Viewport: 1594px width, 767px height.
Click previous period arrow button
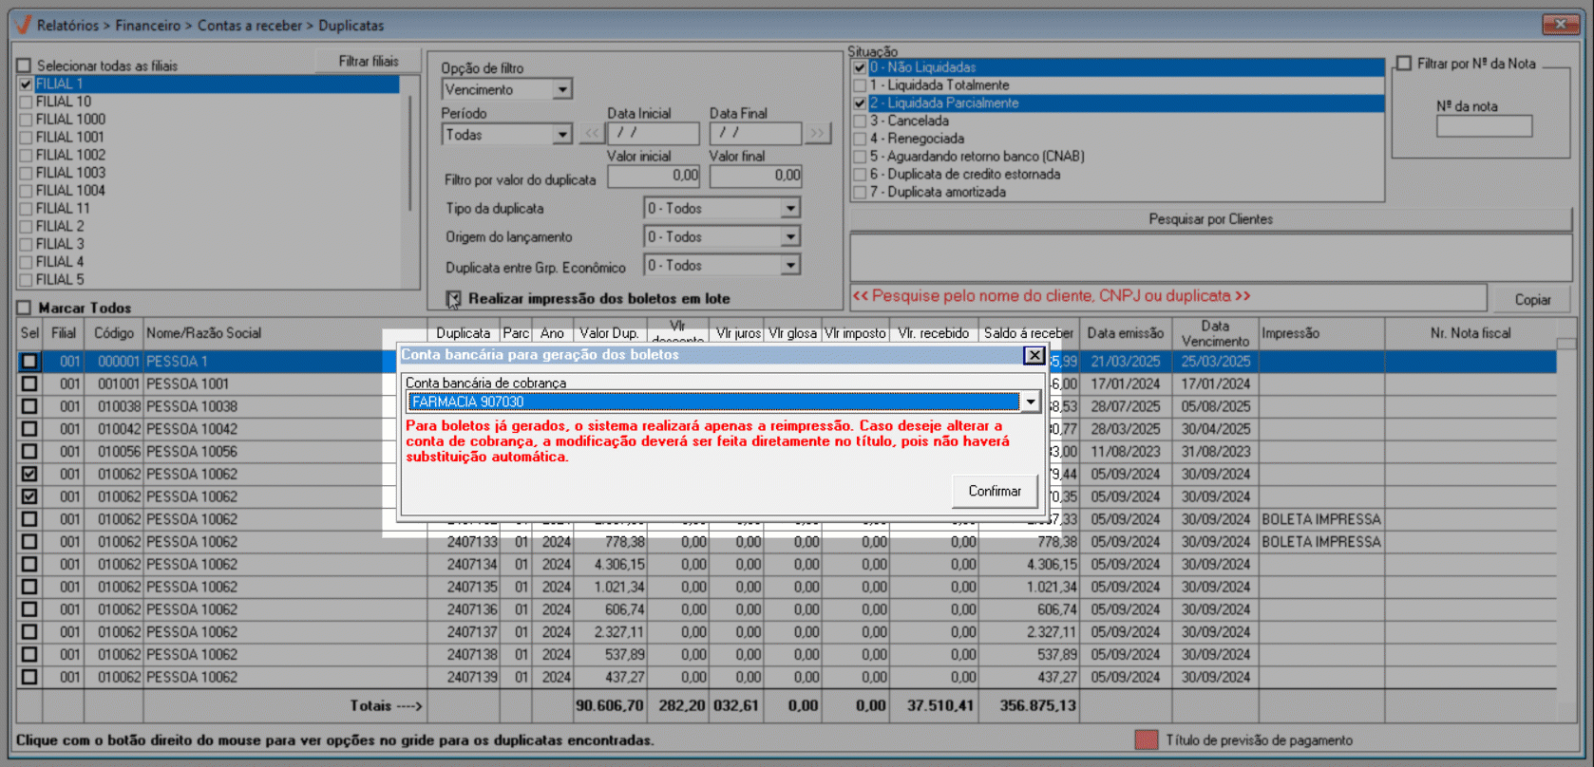tap(592, 134)
